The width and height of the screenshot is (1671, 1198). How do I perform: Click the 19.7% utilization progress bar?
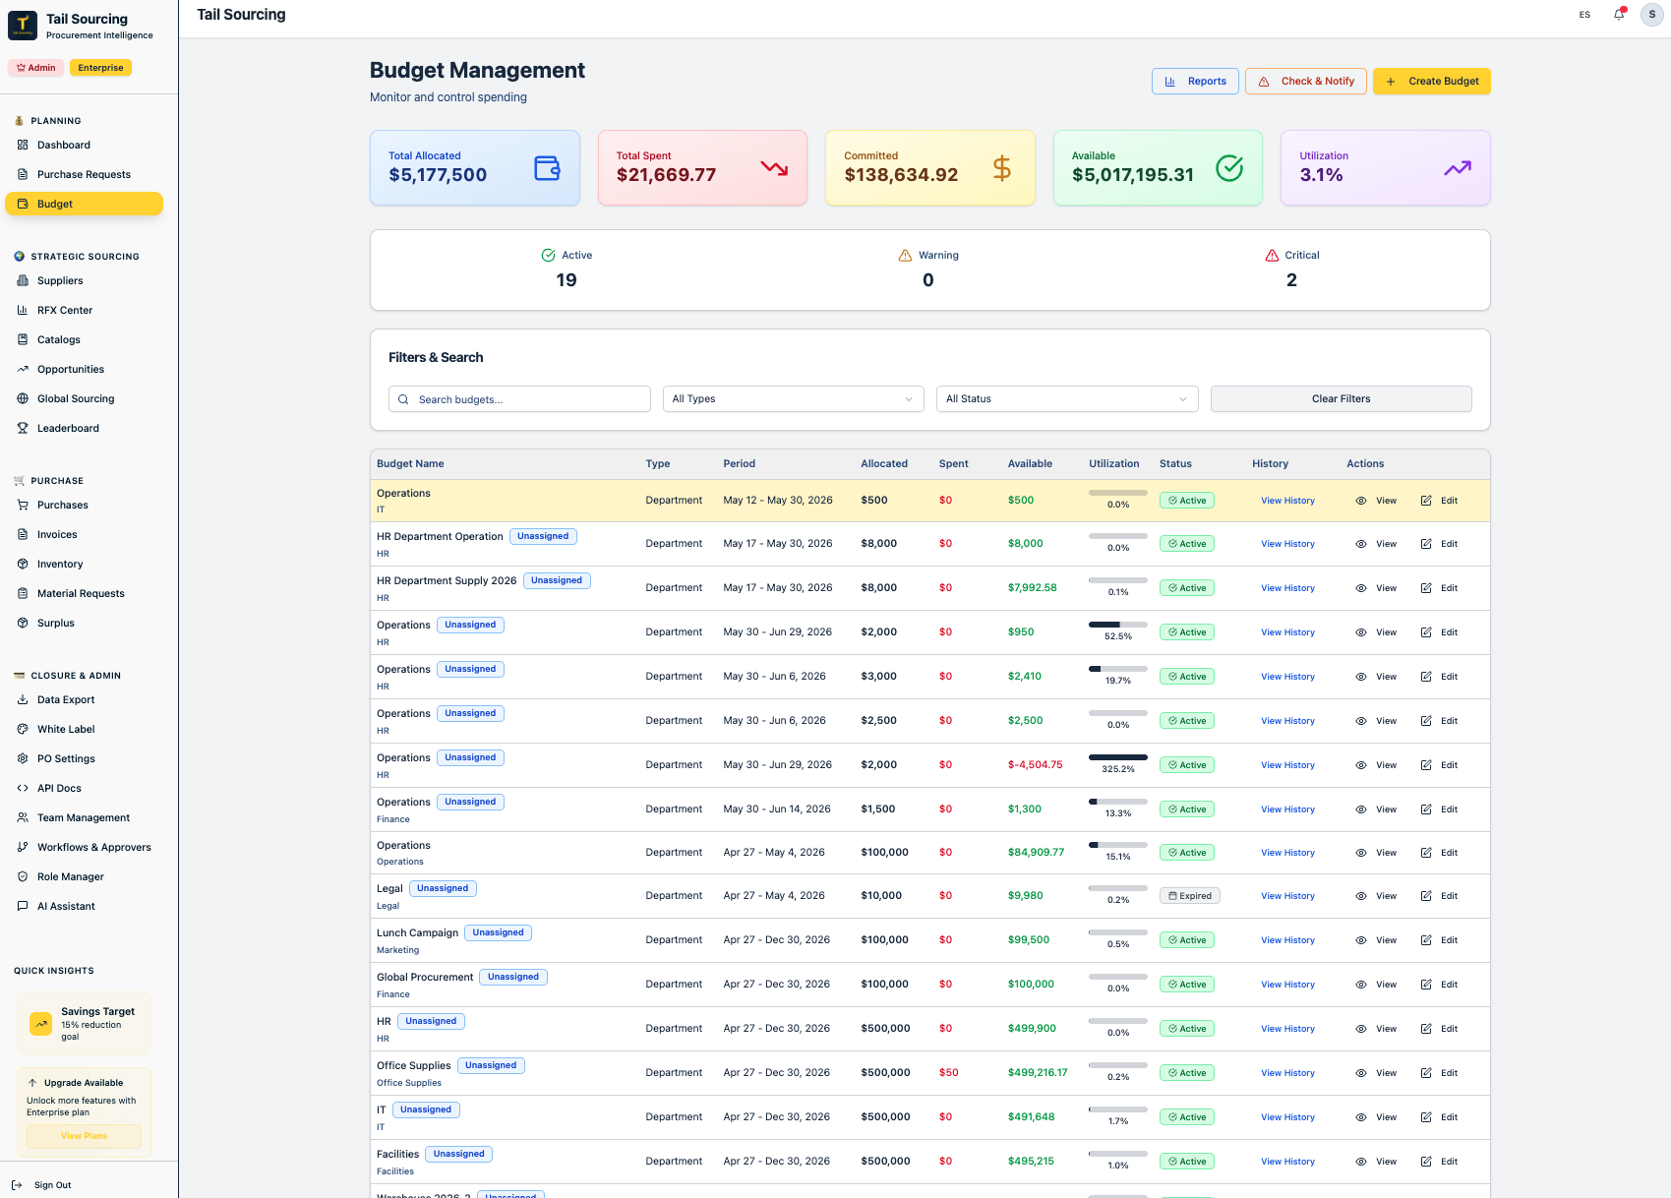tap(1117, 669)
